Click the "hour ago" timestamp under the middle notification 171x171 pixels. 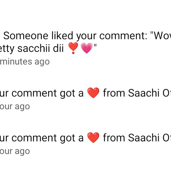tap(15, 107)
